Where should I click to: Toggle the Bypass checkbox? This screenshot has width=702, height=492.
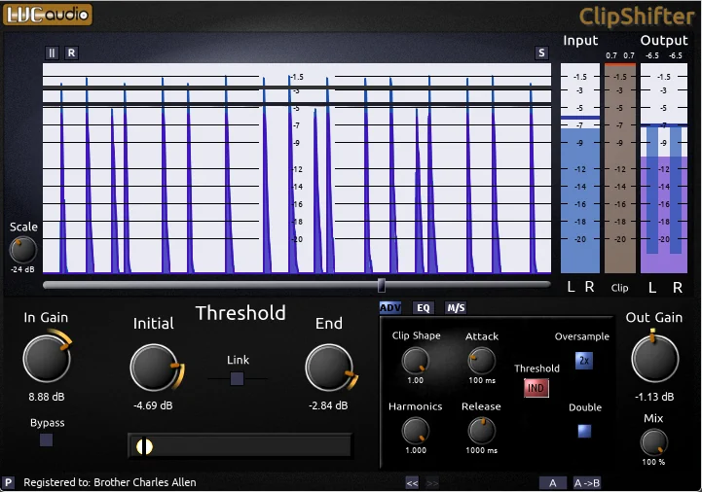click(x=46, y=440)
